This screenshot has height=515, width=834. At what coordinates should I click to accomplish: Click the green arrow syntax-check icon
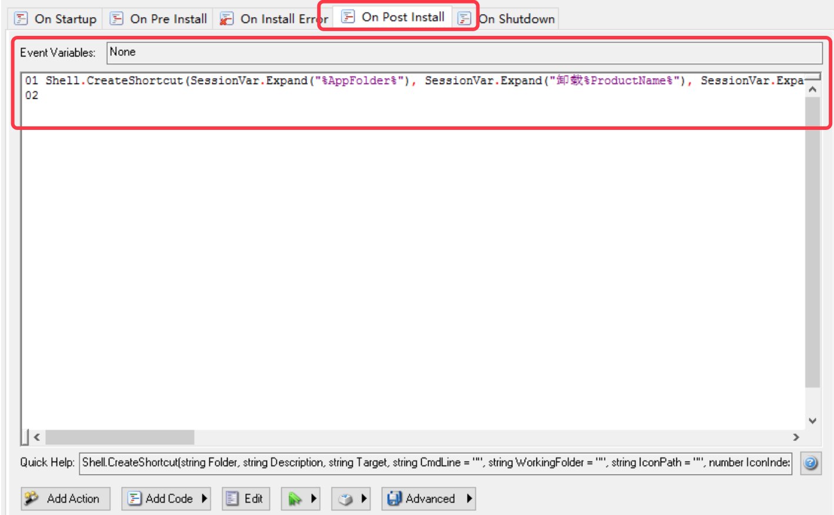[296, 498]
